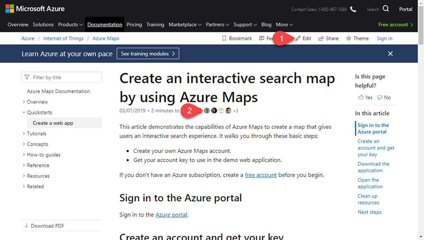Image resolution: width=424 pixels, height=240 pixels.
Task: Click the thumbs-up Yes icon
Action: [x=361, y=97]
